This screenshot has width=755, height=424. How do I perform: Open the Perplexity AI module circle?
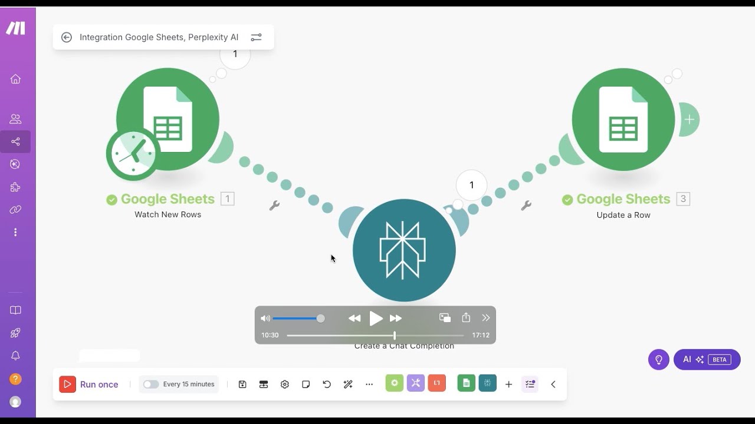404,250
